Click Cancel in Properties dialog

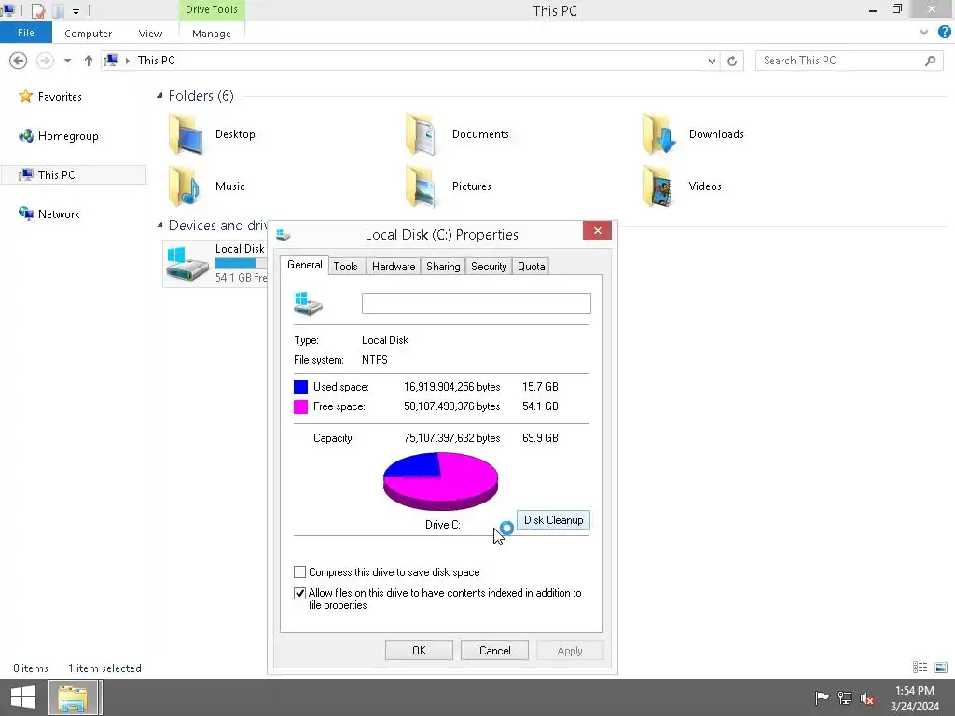tap(494, 650)
